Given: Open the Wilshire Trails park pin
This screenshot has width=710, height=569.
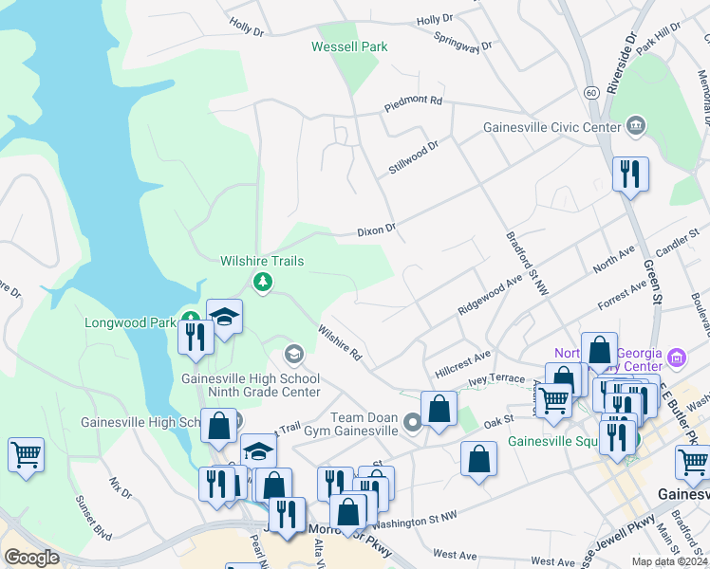Looking at the screenshot, I should (263, 284).
